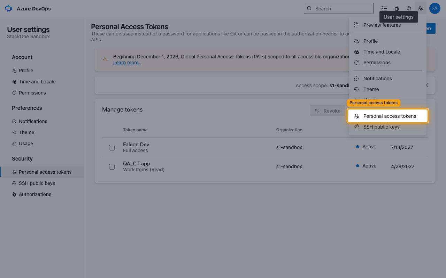The height and width of the screenshot is (278, 446).
Task: Open the work items checklist icon
Action: [x=384, y=8]
